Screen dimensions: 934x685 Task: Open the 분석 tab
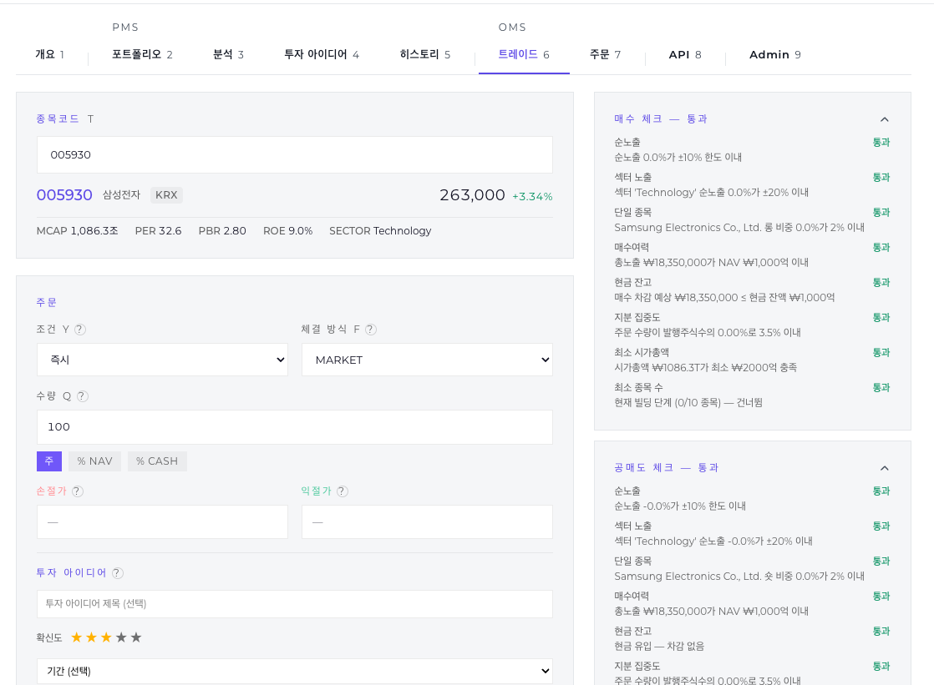(x=228, y=55)
